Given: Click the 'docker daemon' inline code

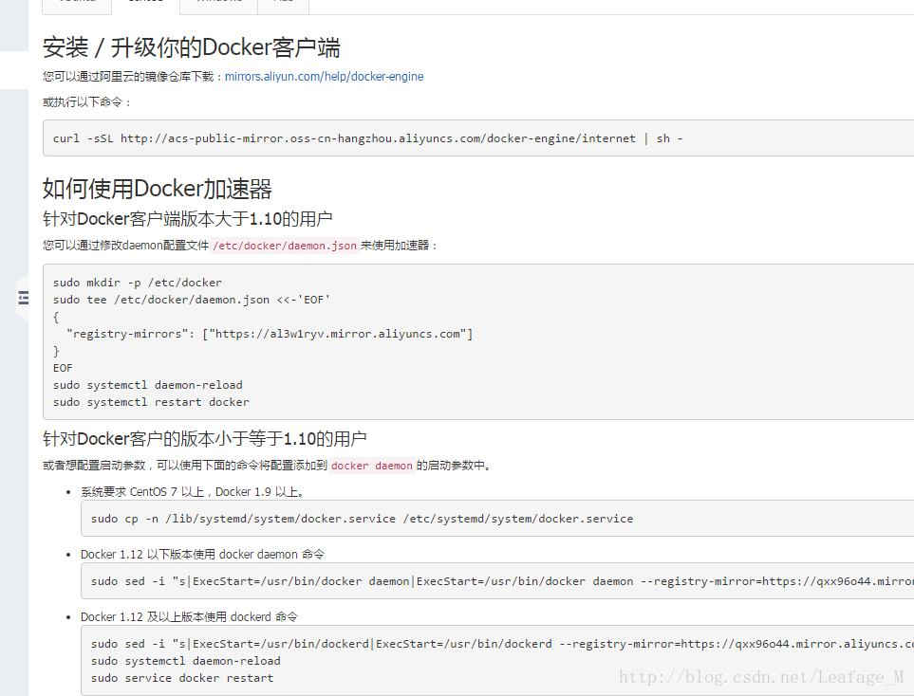Looking at the screenshot, I should 372,466.
